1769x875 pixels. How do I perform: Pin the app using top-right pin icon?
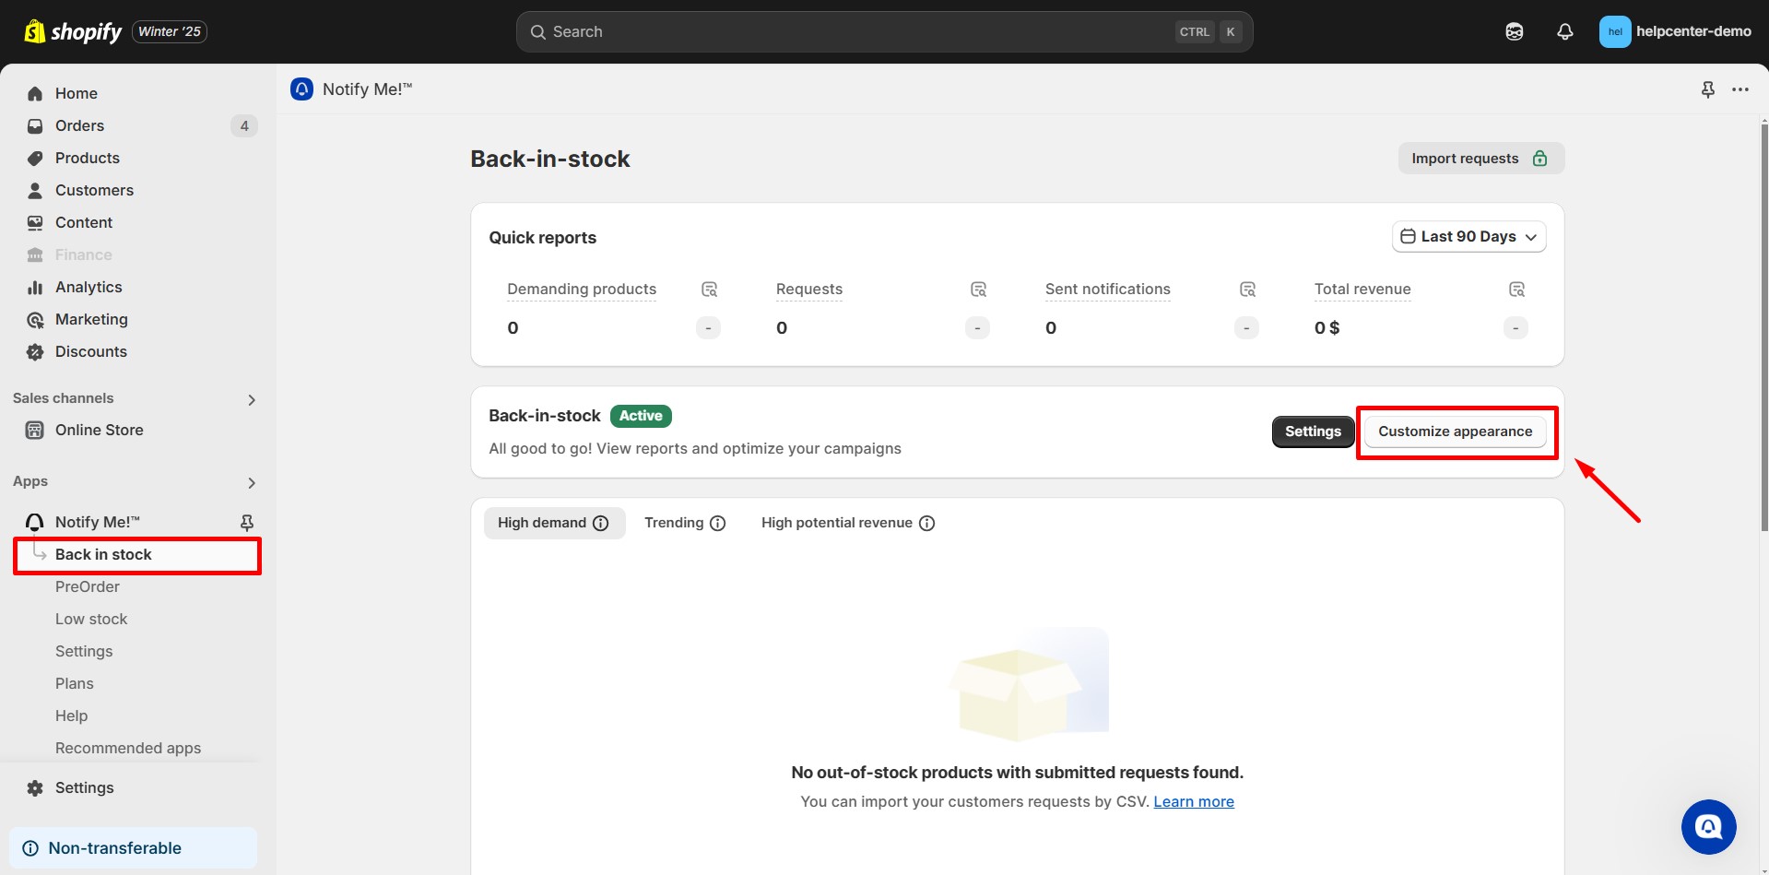[1707, 89]
